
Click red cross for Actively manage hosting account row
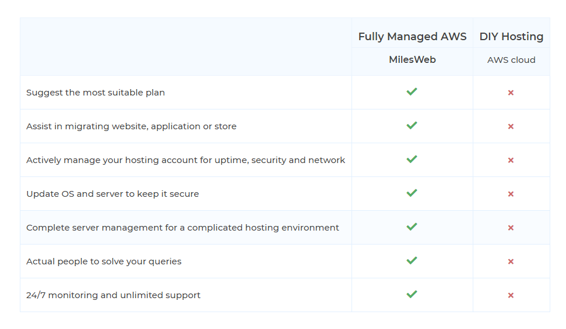tap(511, 160)
